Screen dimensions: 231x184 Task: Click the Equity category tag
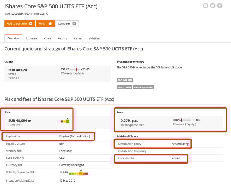pyautogui.click(x=124, y=87)
